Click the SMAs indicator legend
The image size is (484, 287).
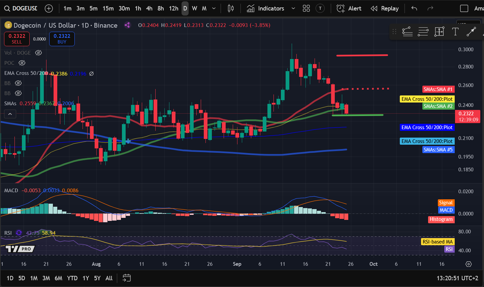[x=10, y=103]
